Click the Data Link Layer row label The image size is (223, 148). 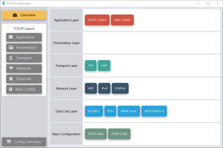pyautogui.click(x=66, y=111)
